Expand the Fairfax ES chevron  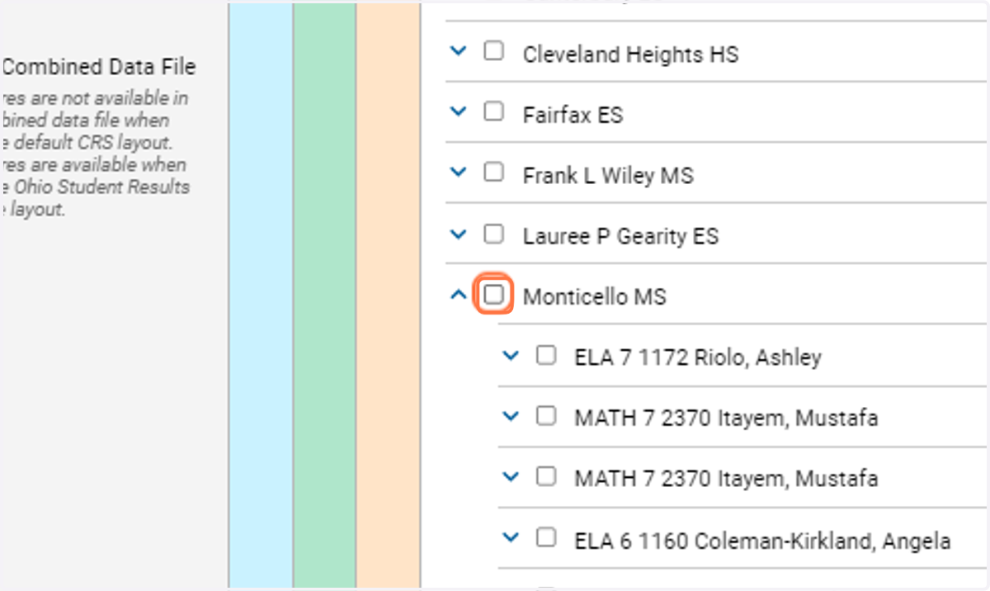(x=458, y=111)
